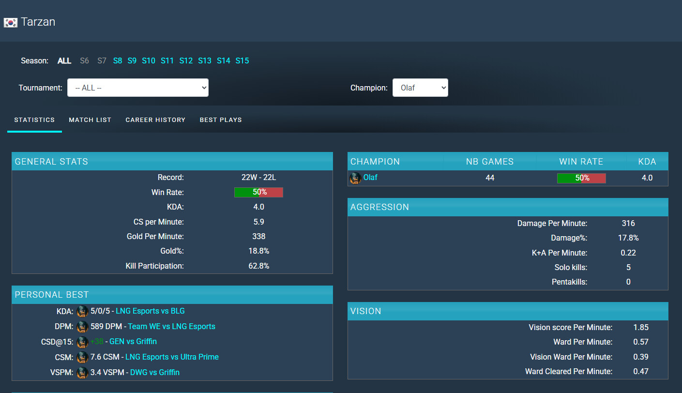The image size is (682, 393).
Task: Select season S6
Action: [x=85, y=60]
